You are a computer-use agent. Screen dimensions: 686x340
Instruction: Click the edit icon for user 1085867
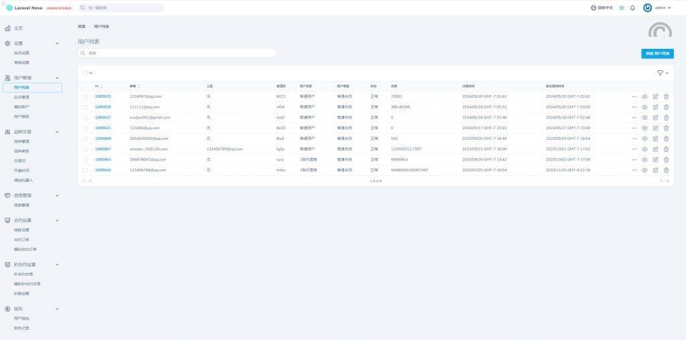tap(655, 149)
